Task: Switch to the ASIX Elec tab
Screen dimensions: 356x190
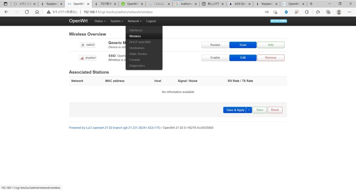Action: click(239, 4)
